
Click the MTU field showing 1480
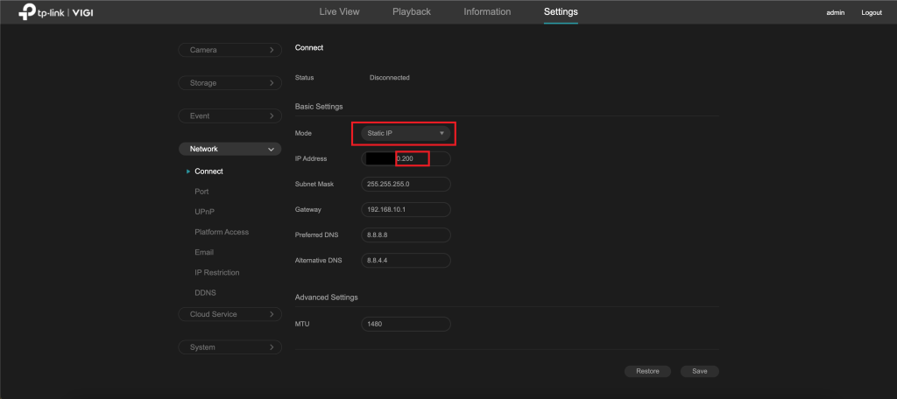[406, 324]
